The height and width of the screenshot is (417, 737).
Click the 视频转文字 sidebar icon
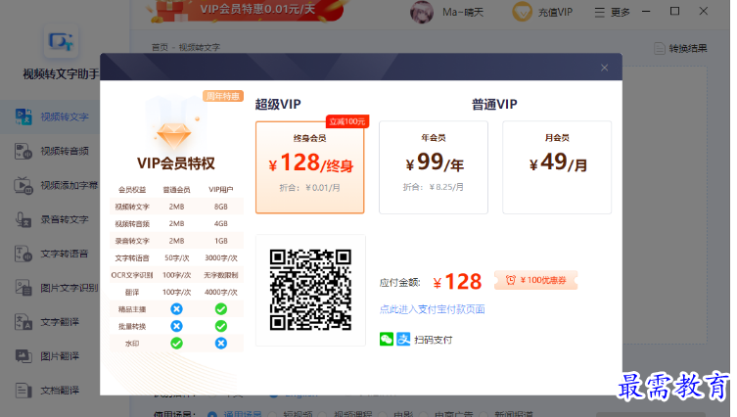click(x=23, y=116)
